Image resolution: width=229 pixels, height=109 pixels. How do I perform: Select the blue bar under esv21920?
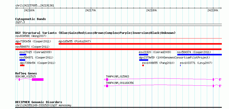click(144, 55)
